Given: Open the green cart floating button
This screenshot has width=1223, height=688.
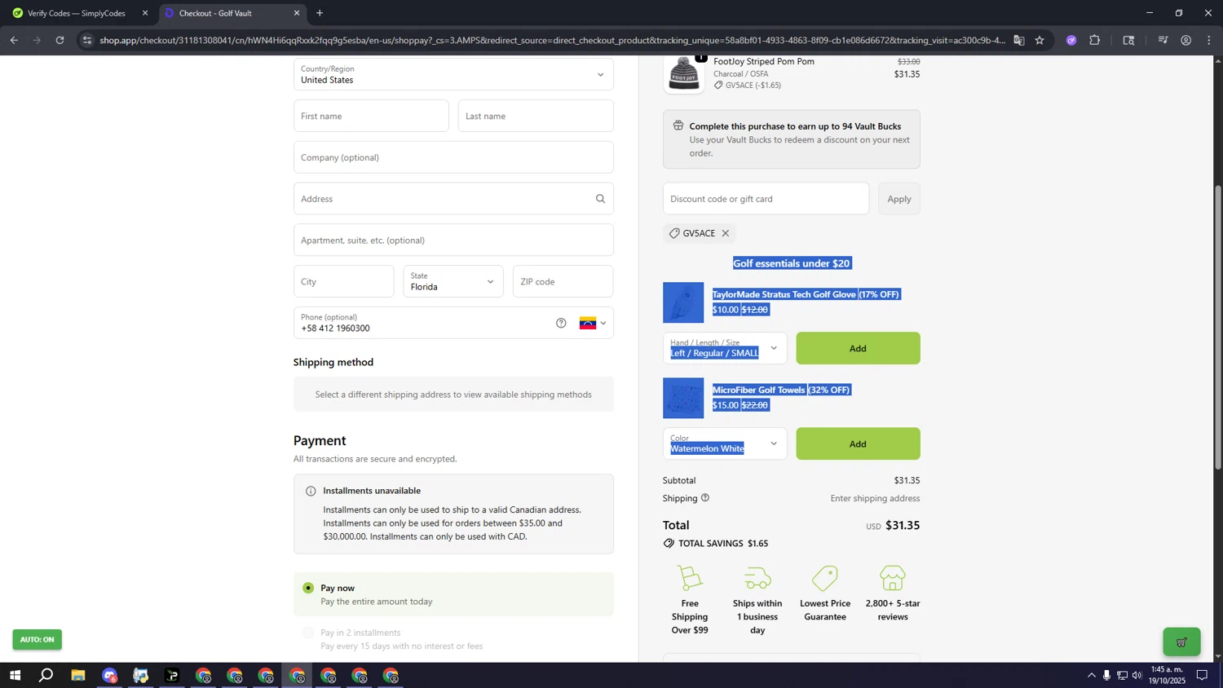Looking at the screenshot, I should point(1181,642).
